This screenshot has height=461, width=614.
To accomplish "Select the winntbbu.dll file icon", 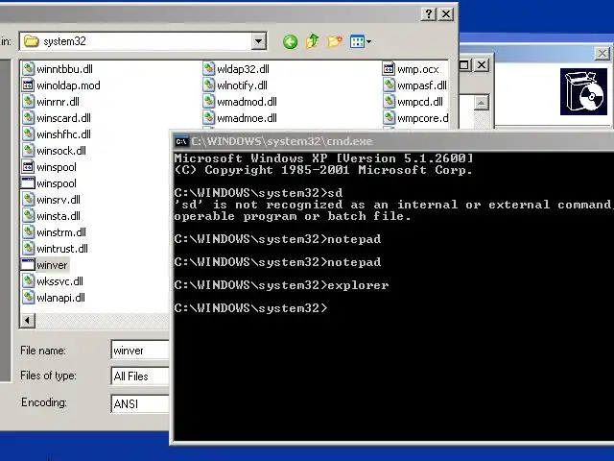I will (x=28, y=68).
